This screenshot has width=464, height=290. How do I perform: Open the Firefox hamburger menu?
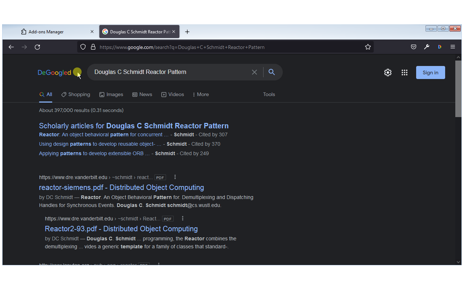click(453, 47)
